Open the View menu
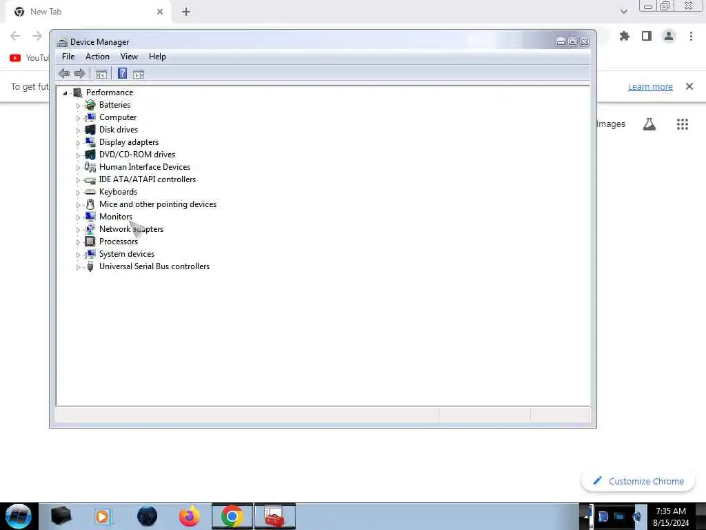The height and width of the screenshot is (530, 706). coord(129,57)
